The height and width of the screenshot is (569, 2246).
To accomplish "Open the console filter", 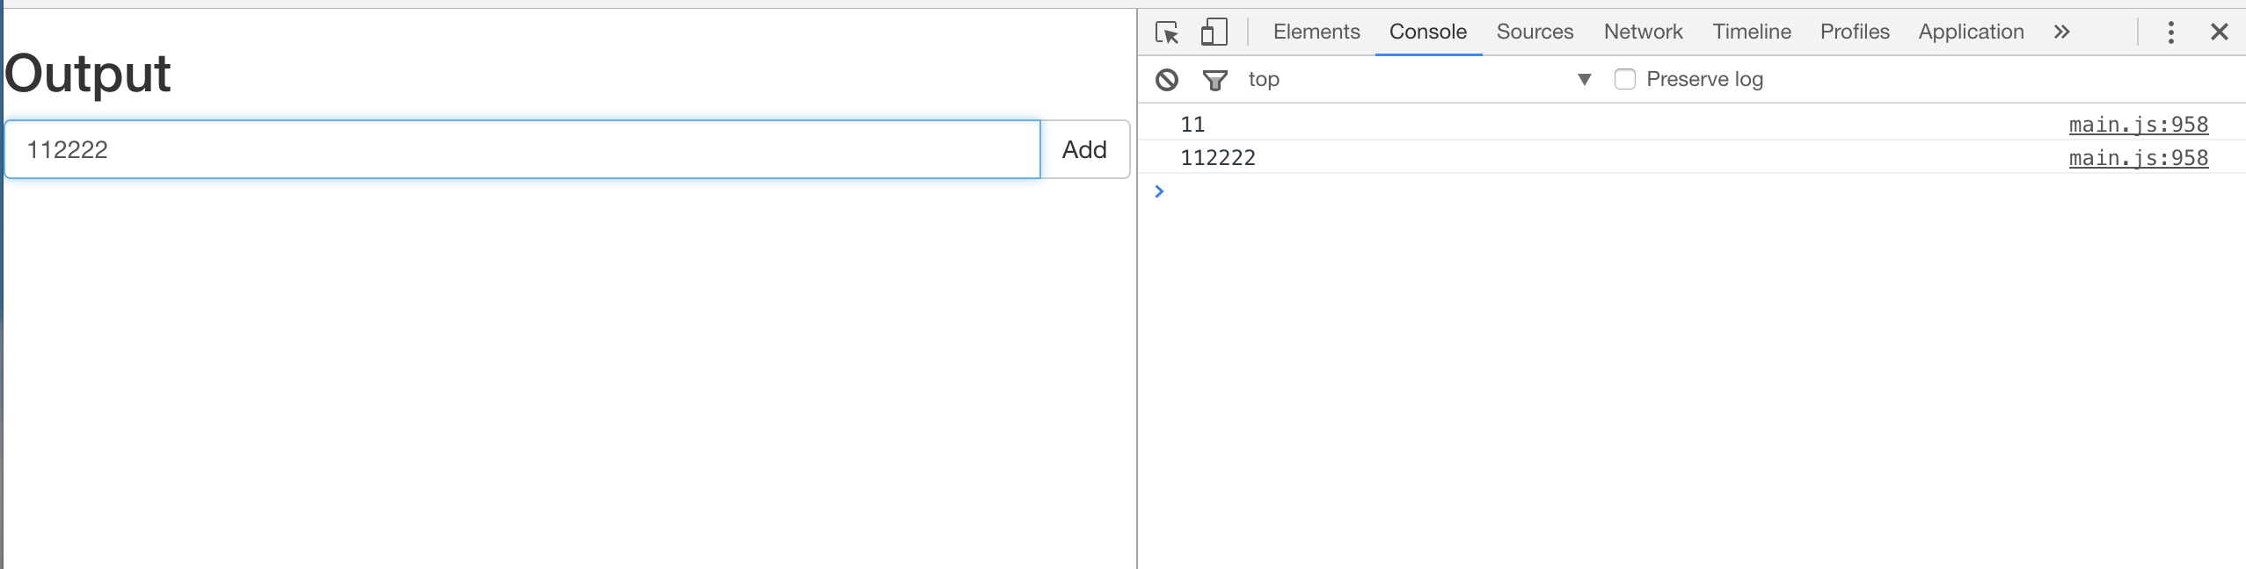I will [1214, 79].
